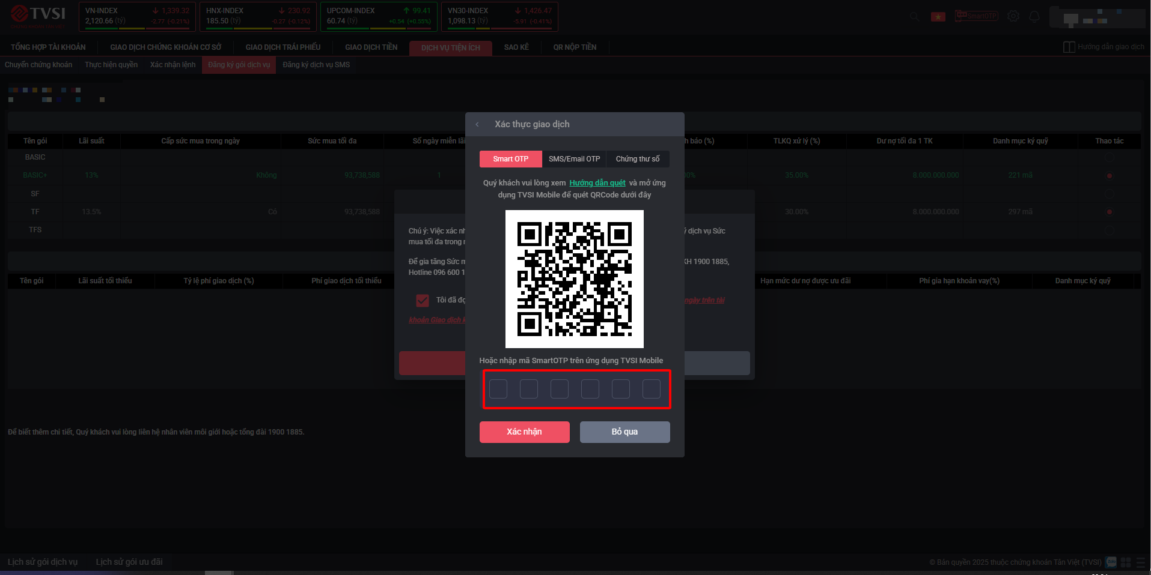Click the Zalo chat icon
Viewport: 1151px width, 575px height.
pyautogui.click(x=1111, y=562)
